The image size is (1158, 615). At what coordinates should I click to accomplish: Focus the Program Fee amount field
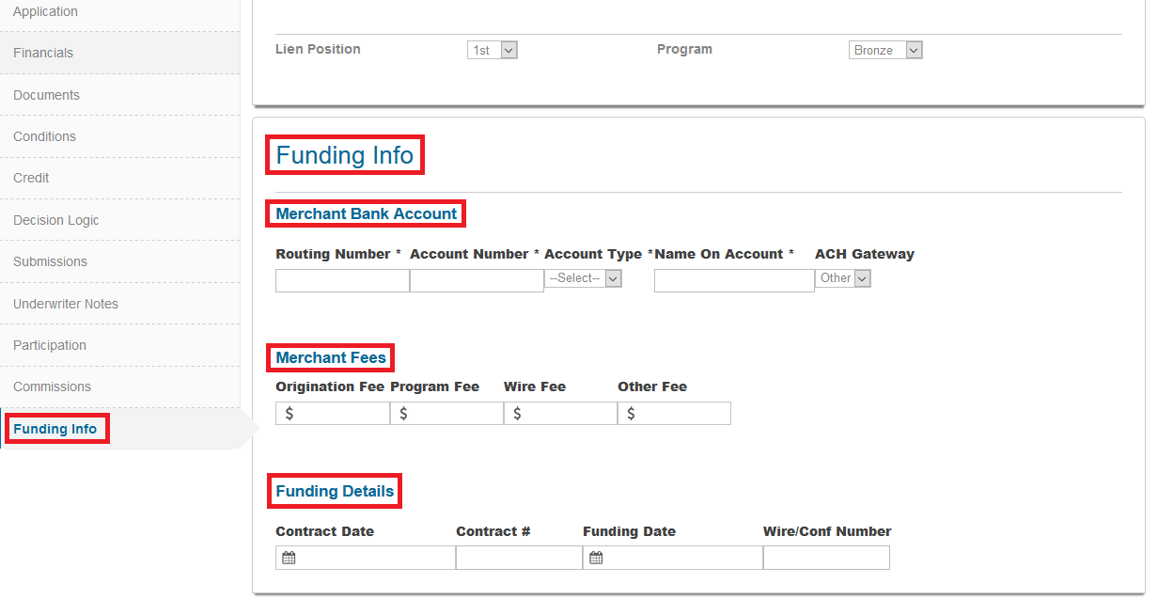446,414
